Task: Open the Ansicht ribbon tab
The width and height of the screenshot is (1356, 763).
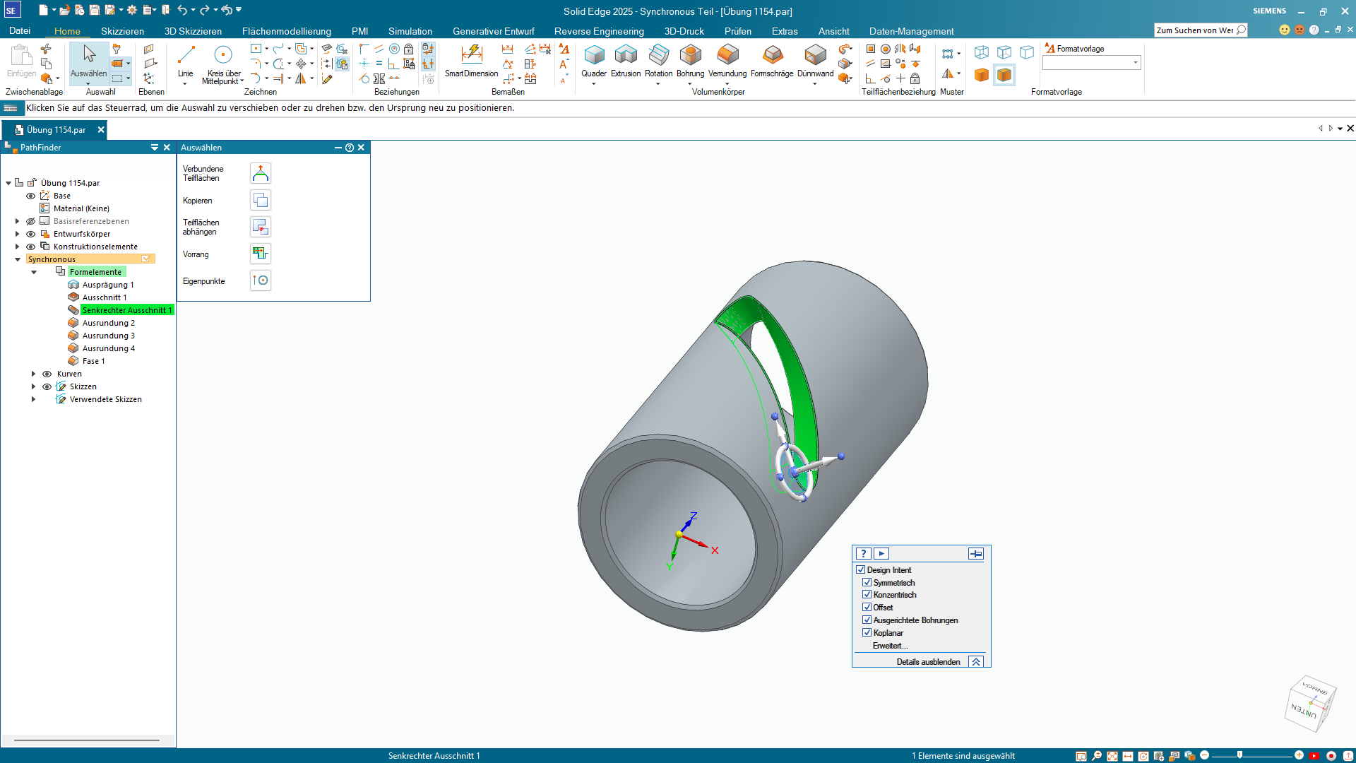Action: (x=834, y=31)
